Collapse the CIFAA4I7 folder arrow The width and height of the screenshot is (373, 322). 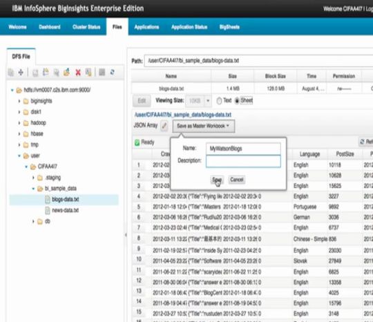pos(26,167)
